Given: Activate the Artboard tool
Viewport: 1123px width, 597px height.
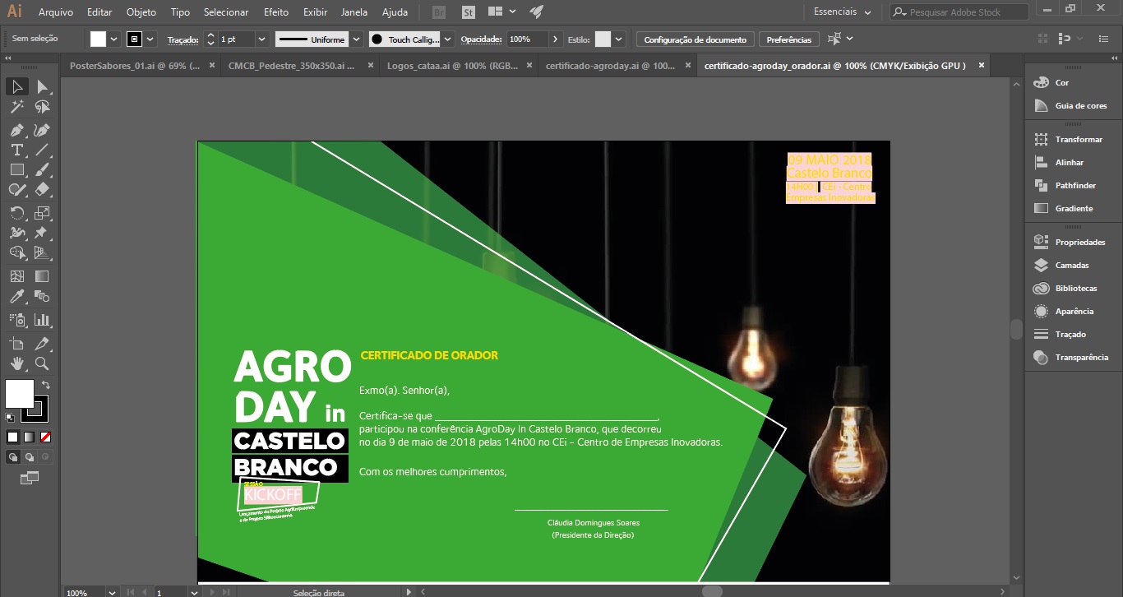Looking at the screenshot, I should coord(16,343).
